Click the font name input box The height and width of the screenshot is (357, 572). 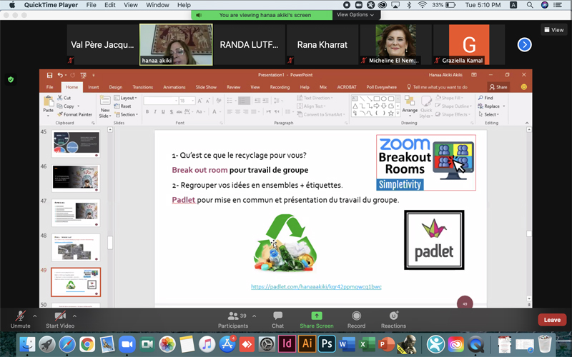161,101
